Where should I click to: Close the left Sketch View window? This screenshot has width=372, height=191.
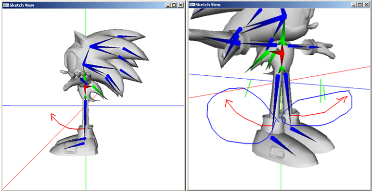[x=180, y=5]
